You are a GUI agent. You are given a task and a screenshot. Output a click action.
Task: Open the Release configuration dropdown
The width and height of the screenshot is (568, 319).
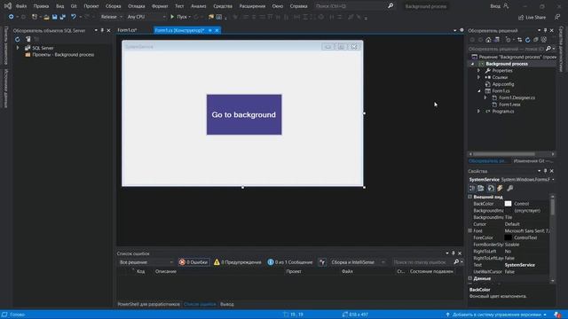click(x=111, y=17)
